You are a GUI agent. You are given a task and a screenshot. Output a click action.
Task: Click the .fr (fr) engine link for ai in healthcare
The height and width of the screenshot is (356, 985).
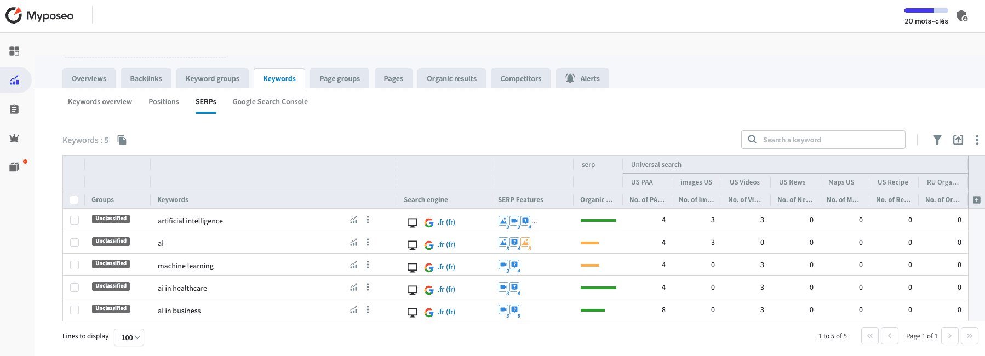click(x=446, y=289)
